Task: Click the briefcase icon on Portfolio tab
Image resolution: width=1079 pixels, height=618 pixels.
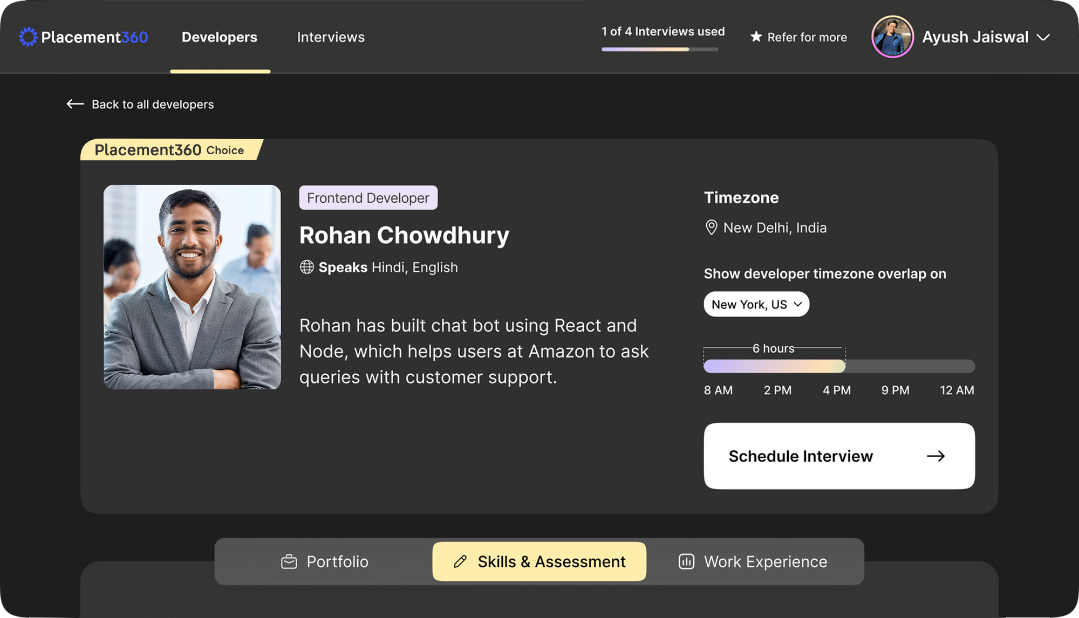Action: [x=289, y=562]
